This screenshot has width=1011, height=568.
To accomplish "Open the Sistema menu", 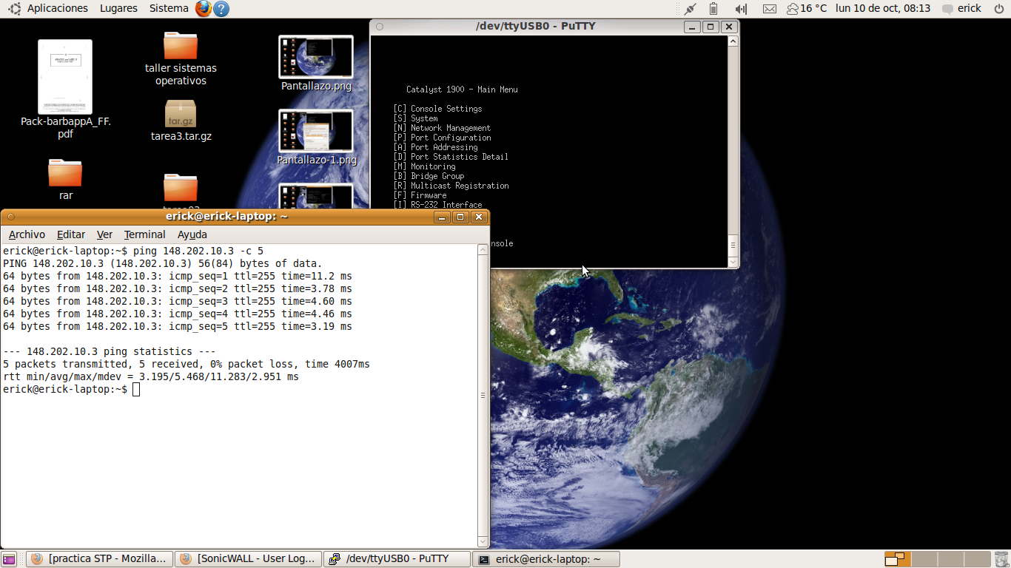I will pos(169,8).
